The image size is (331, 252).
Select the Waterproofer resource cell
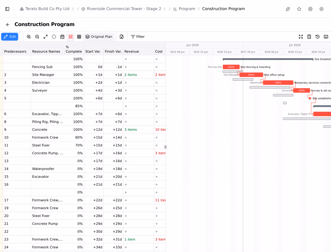(x=48, y=169)
